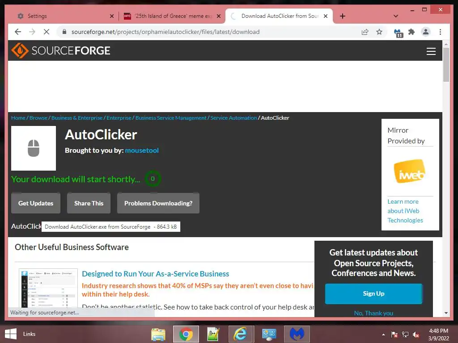Open SourceForge hamburger menu
The image size is (458, 343).
click(431, 51)
